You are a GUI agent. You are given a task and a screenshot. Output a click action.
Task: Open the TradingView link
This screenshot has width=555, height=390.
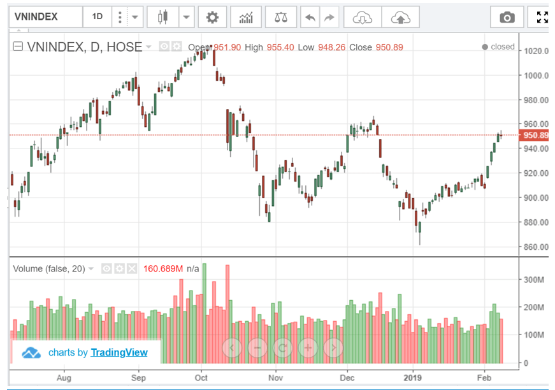[x=119, y=352]
